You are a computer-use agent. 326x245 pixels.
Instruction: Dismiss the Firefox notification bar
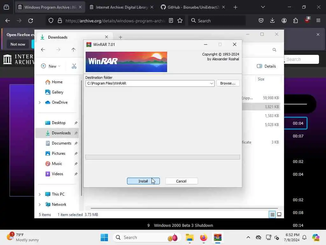point(318,34)
